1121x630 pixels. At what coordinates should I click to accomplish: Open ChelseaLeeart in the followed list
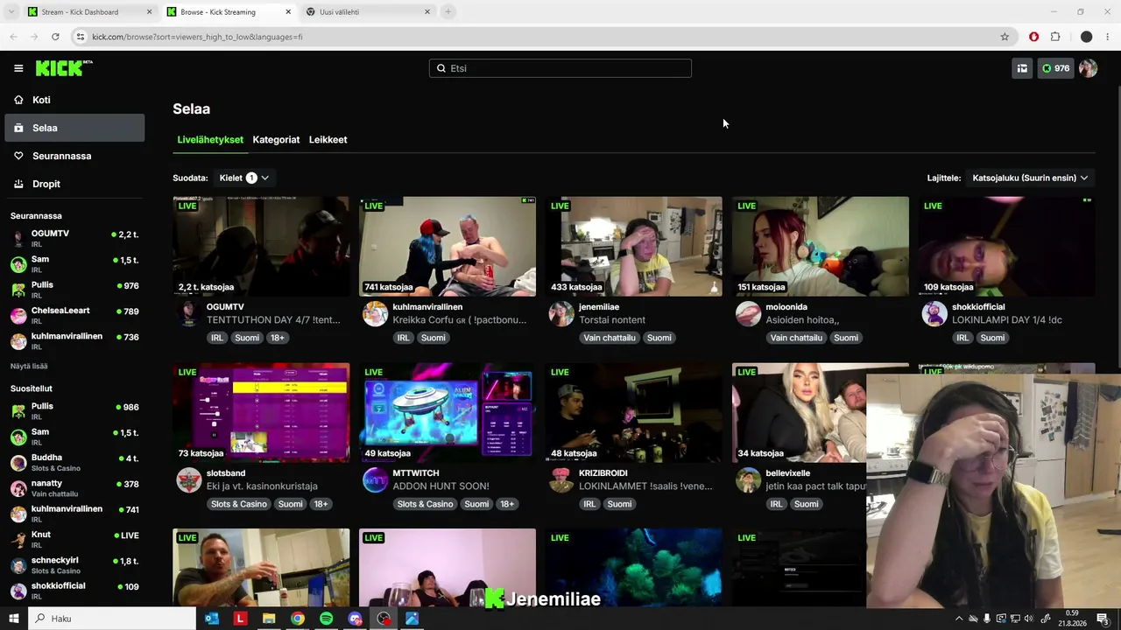coord(74,315)
